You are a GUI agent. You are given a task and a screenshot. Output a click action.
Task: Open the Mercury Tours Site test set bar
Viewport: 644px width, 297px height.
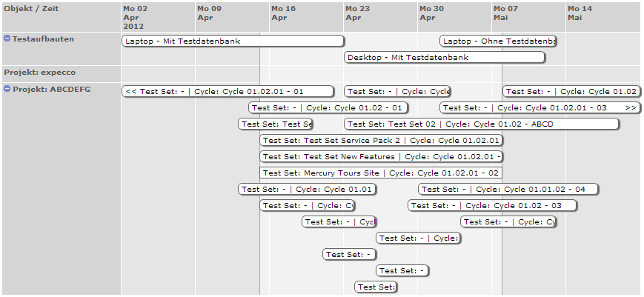click(x=382, y=173)
